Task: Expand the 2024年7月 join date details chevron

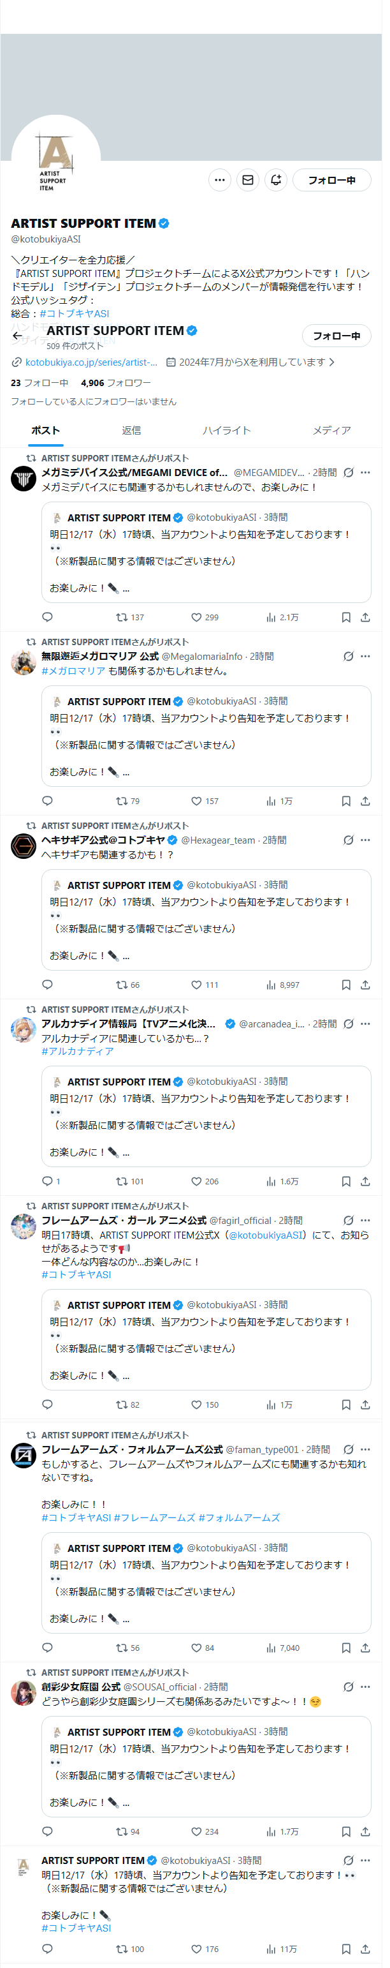Action: click(331, 362)
